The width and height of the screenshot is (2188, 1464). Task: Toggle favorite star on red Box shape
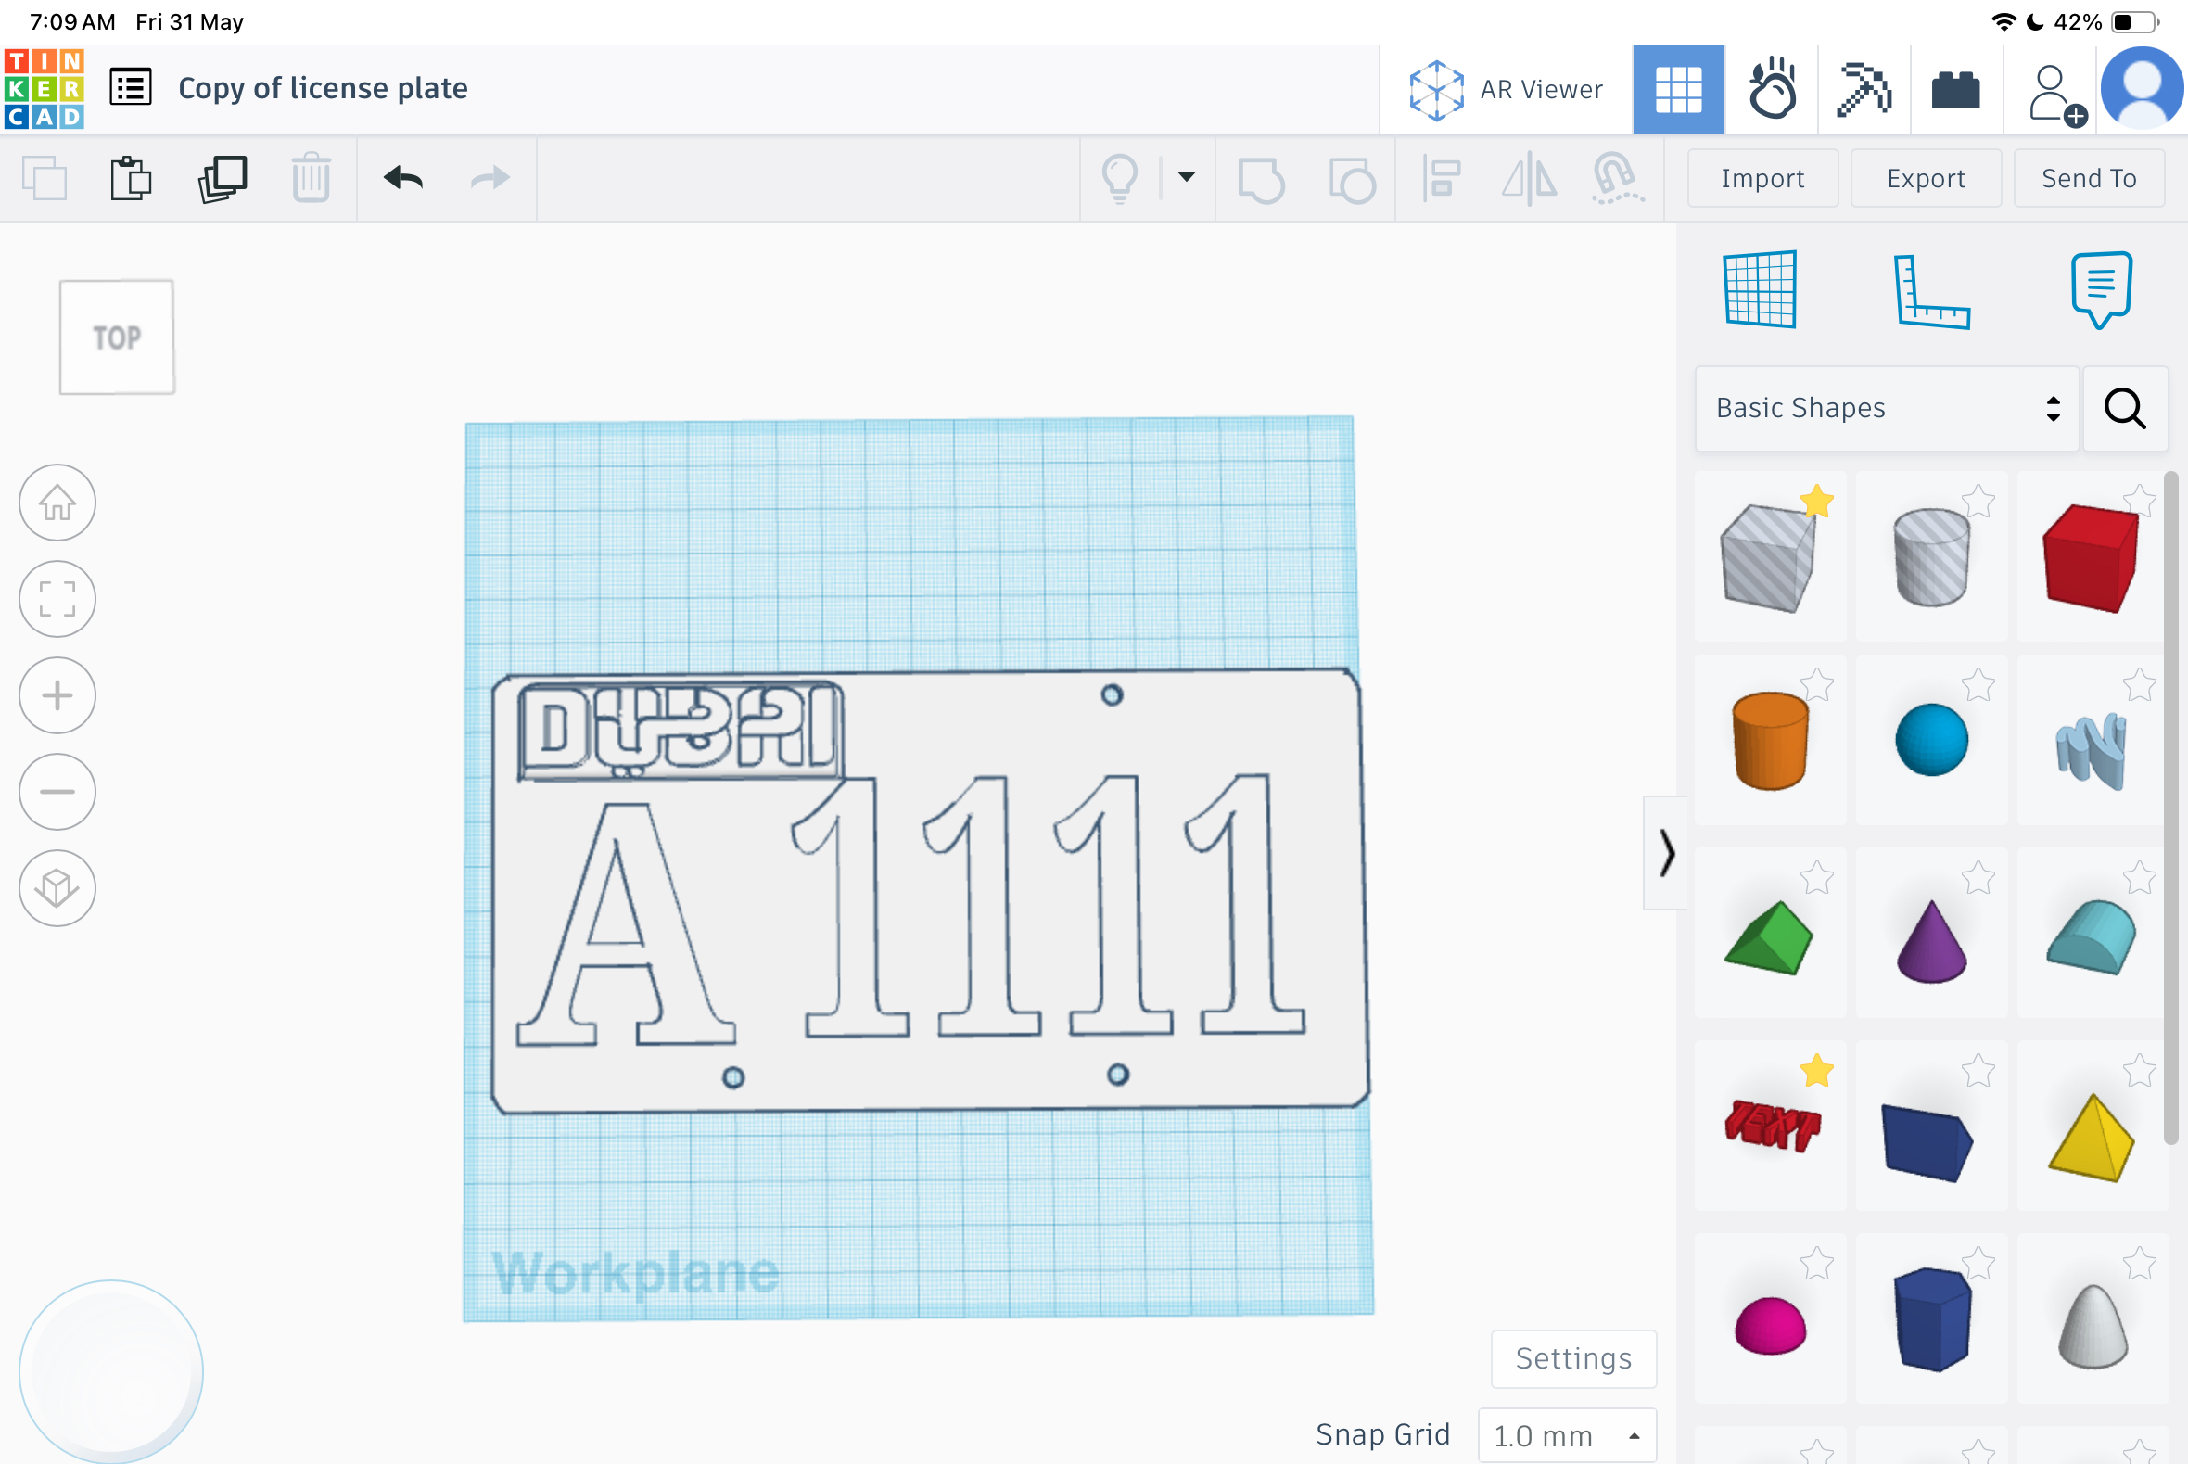(x=2139, y=502)
